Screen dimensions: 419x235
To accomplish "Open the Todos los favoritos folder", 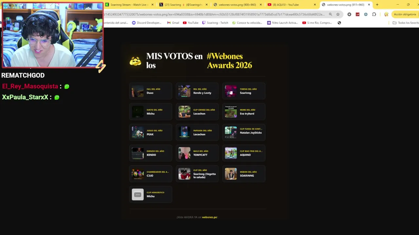I will (x=406, y=23).
